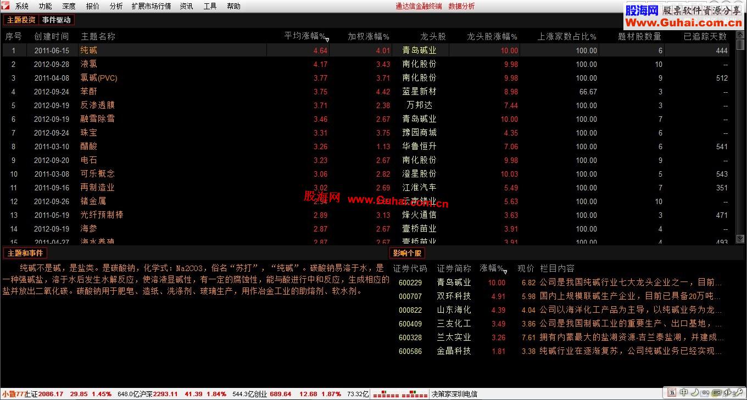Open the 分析 menu

tap(116, 6)
